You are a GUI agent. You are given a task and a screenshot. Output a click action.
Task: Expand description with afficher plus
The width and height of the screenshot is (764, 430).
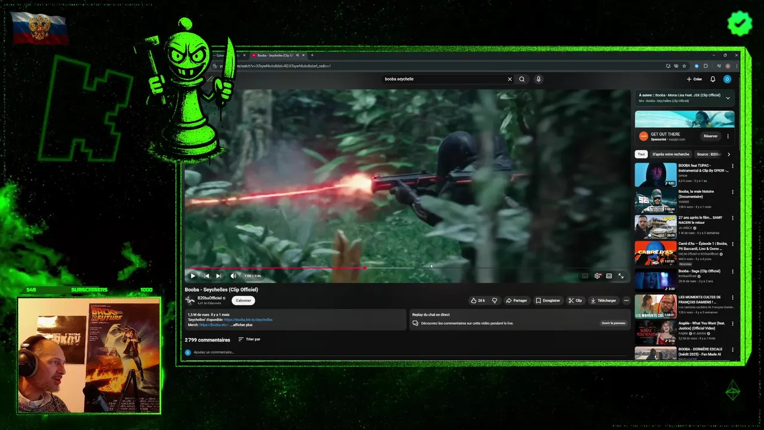click(x=242, y=325)
